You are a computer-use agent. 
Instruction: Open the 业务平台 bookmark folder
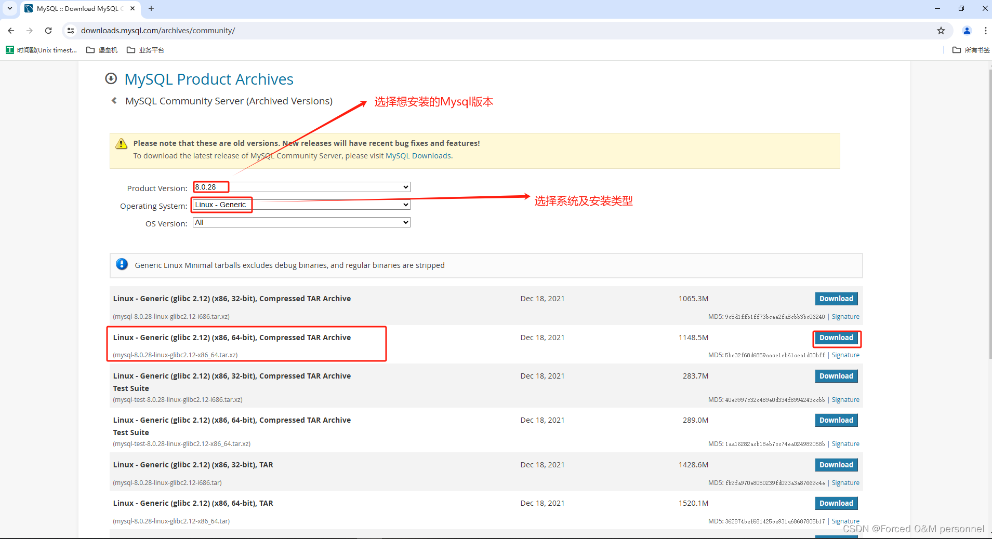click(146, 50)
